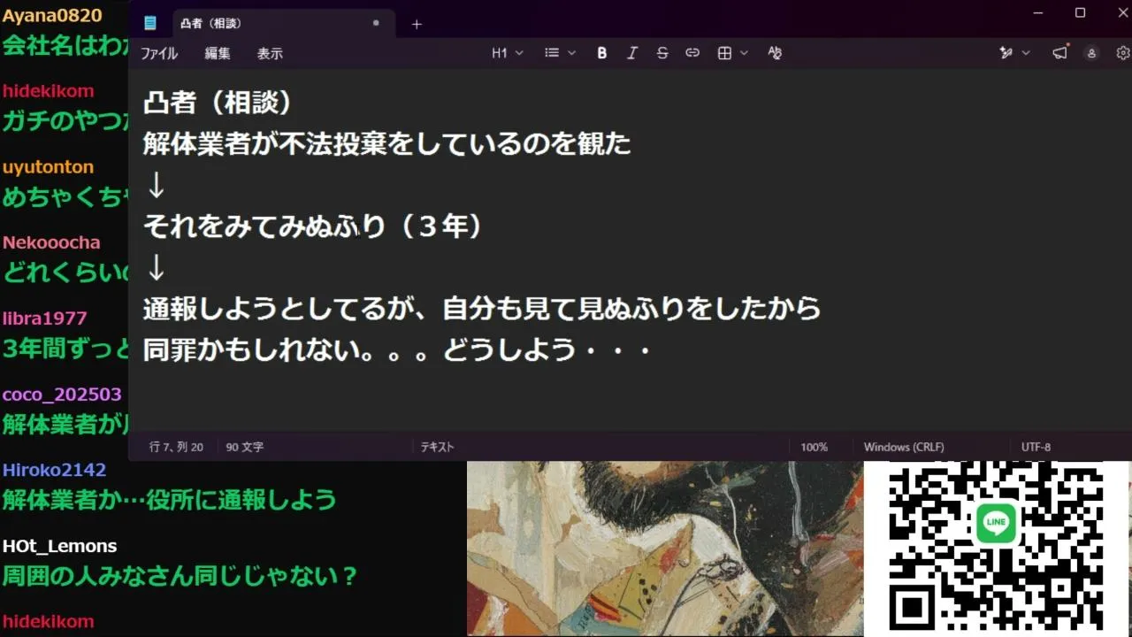Click chat username coco_202503
This screenshot has width=1132, height=637.
coord(62,395)
